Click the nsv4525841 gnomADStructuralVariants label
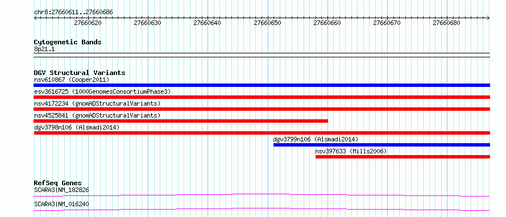The width and height of the screenshot is (506, 217). point(97,115)
